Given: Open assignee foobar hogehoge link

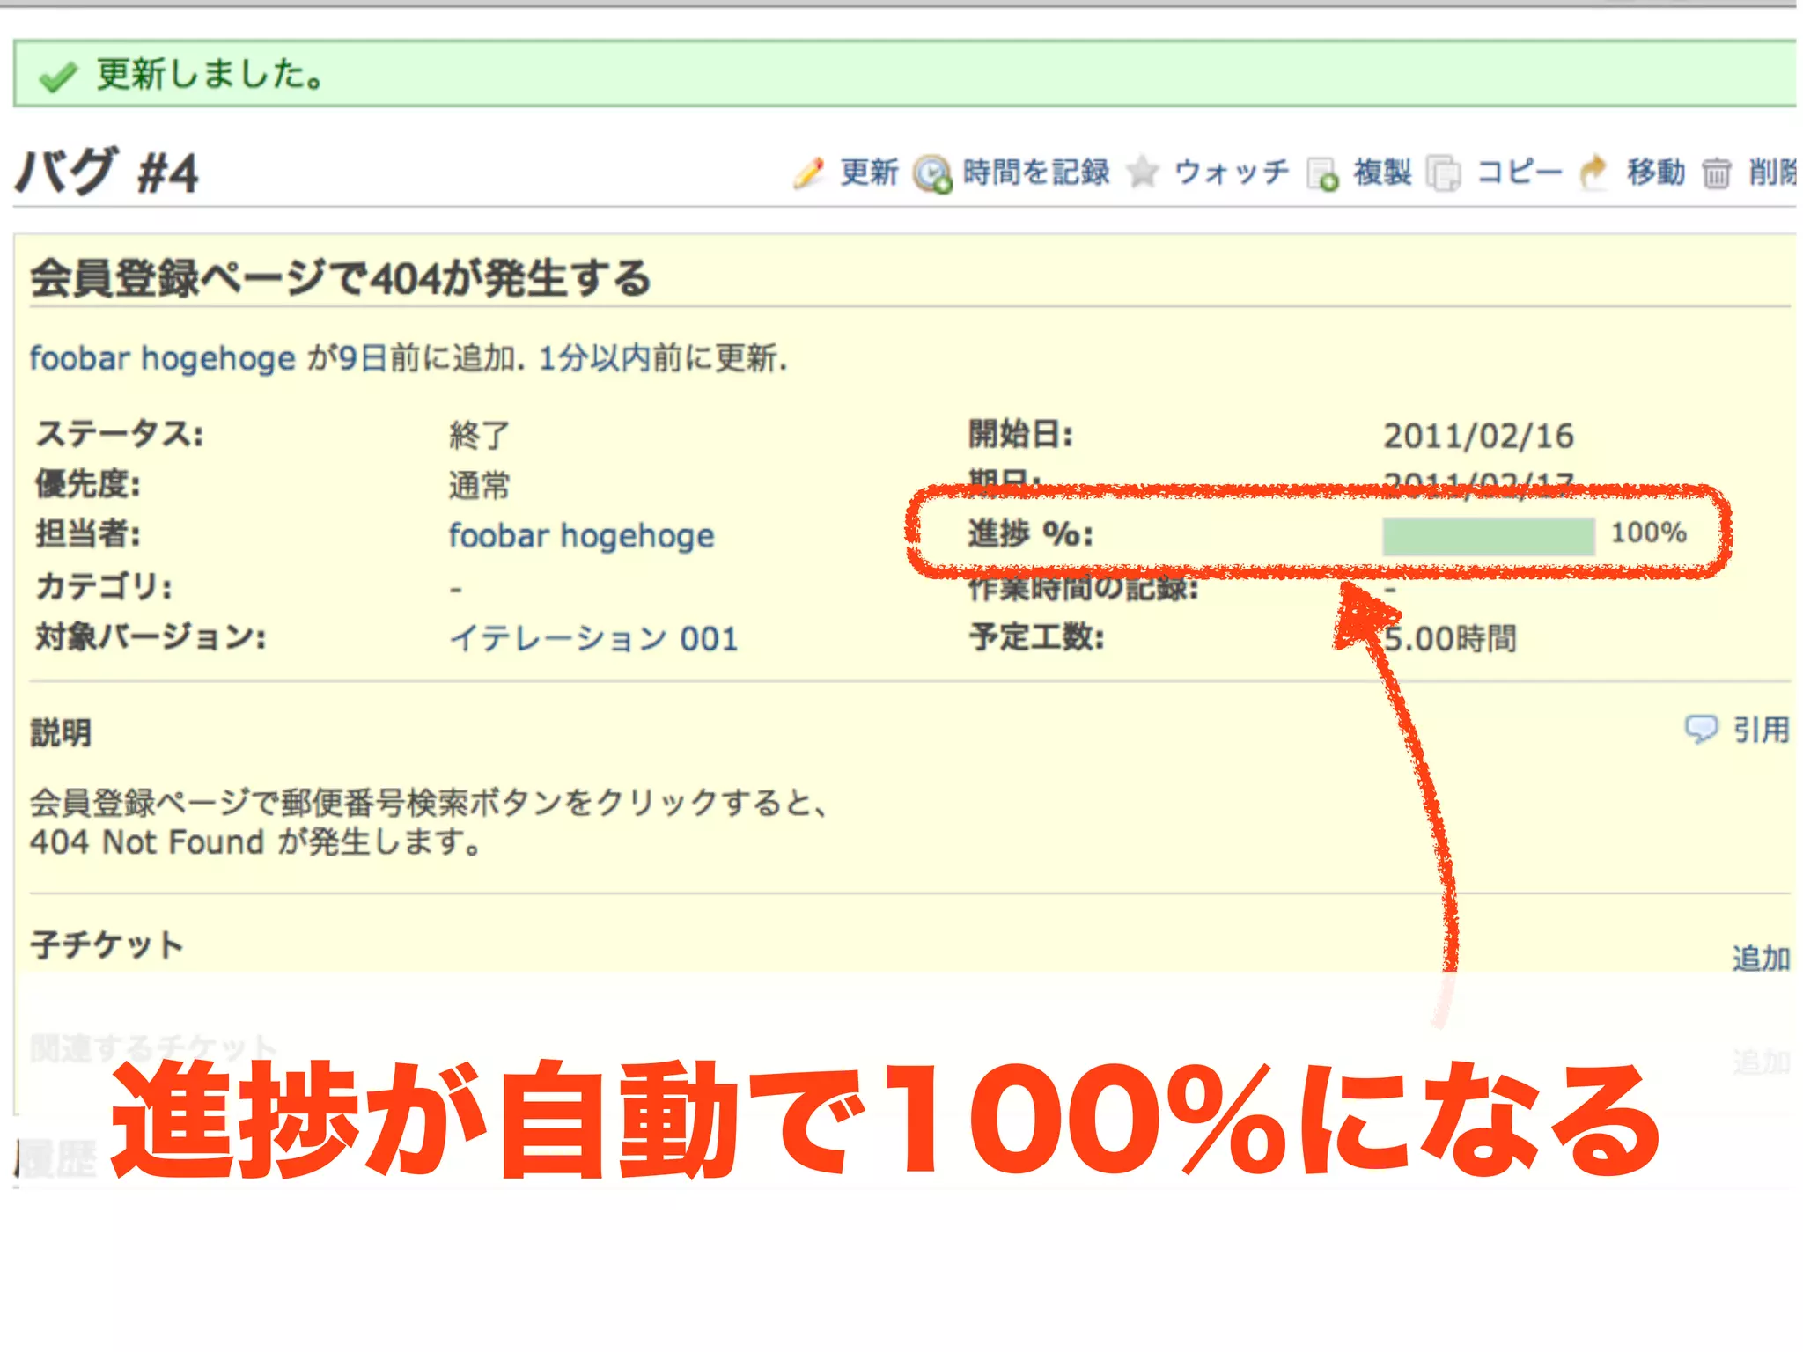Looking at the screenshot, I should [581, 536].
